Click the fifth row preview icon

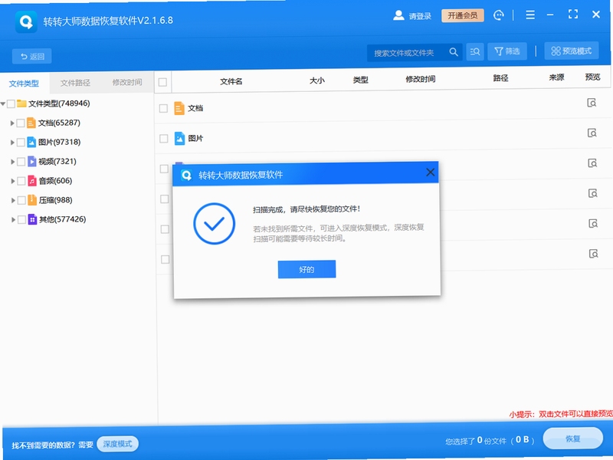point(593,223)
